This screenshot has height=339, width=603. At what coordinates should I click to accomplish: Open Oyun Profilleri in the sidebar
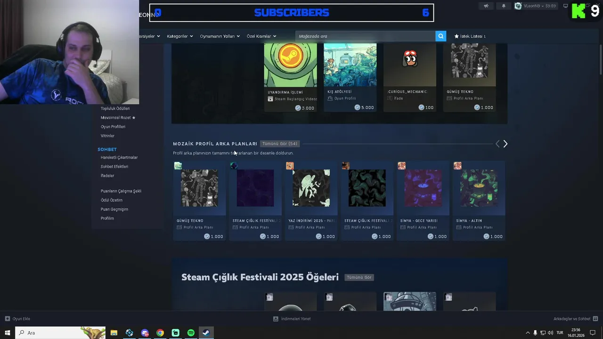[113, 127]
